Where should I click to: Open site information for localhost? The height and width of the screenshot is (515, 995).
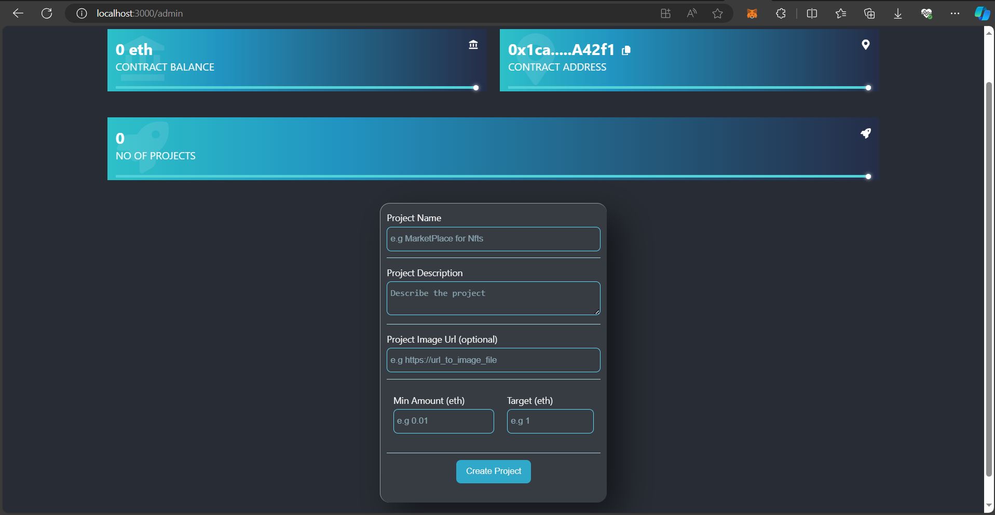tap(81, 13)
